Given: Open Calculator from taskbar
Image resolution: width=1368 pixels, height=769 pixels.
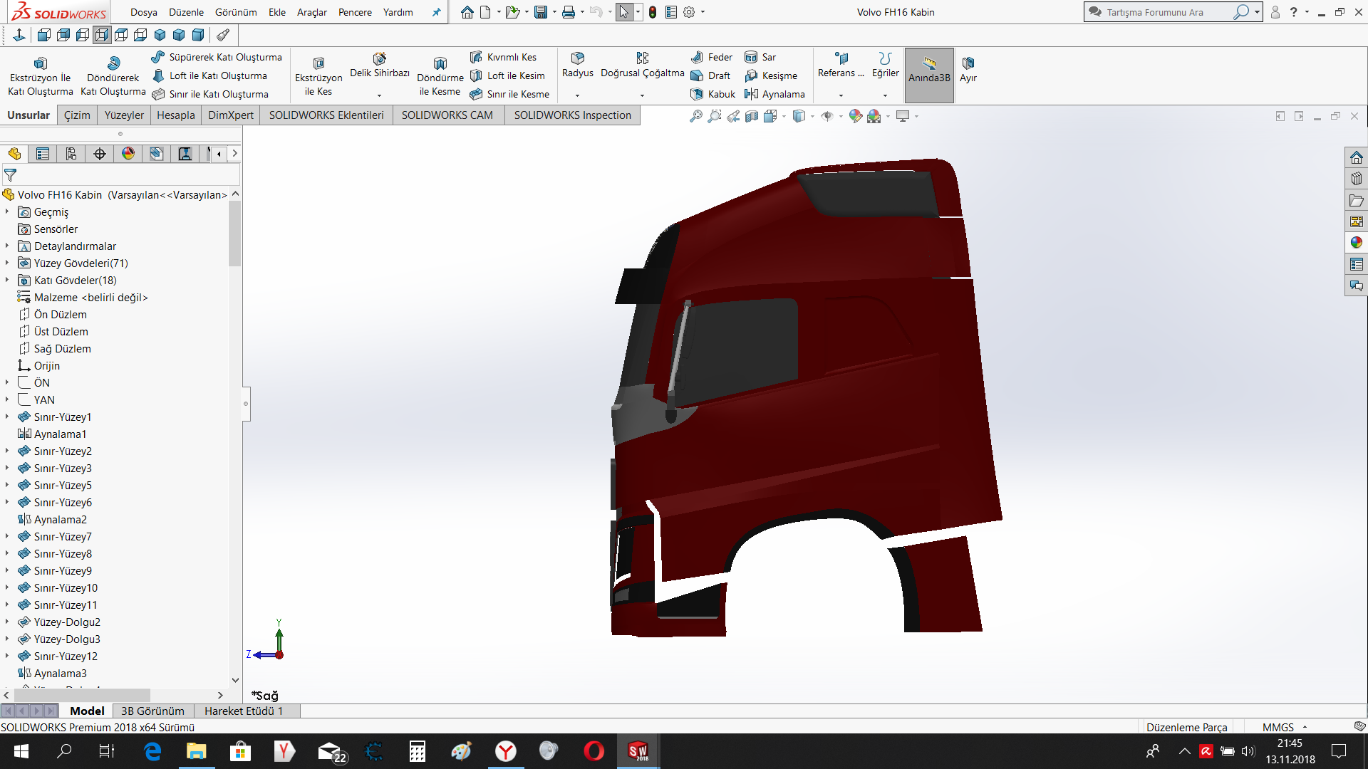Looking at the screenshot, I should [x=417, y=750].
